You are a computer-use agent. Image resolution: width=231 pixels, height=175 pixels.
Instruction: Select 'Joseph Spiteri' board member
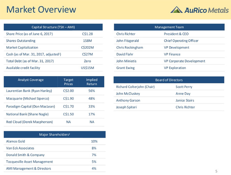pyautogui.click(x=126, y=107)
